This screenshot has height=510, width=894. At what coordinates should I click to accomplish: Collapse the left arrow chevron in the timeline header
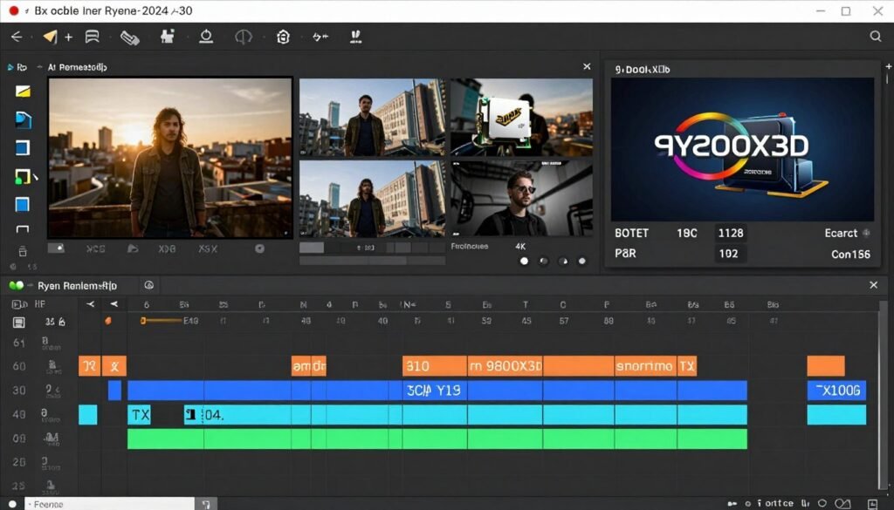[x=91, y=304]
